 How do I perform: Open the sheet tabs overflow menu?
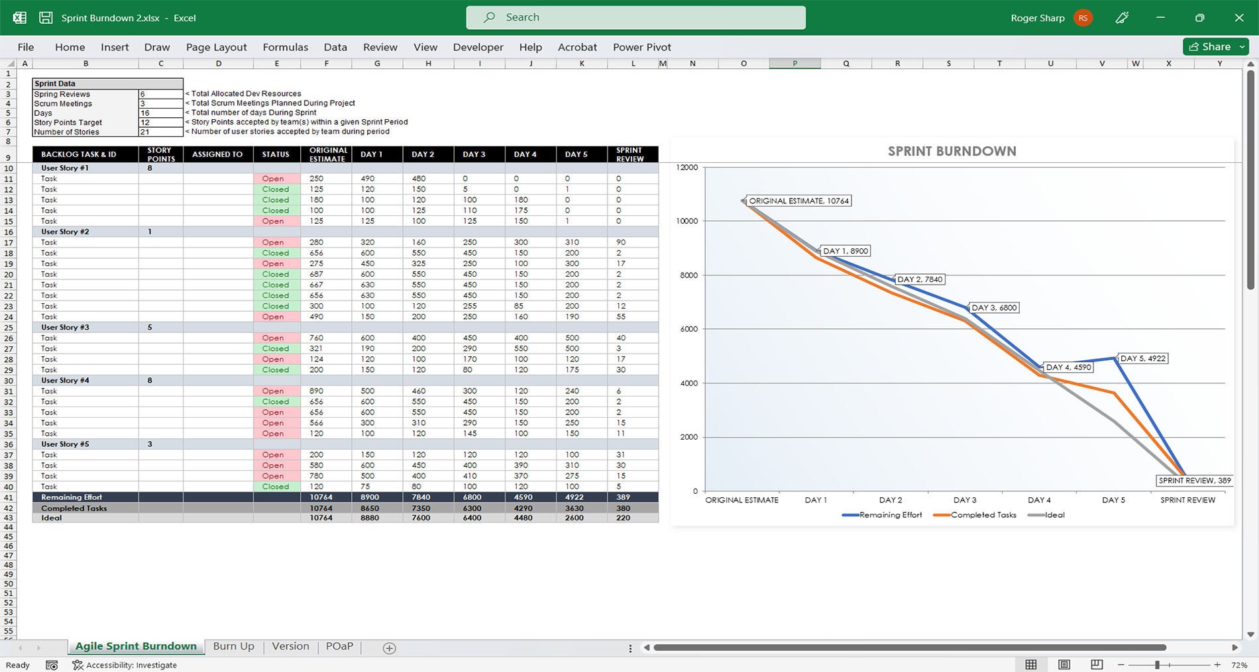[629, 647]
